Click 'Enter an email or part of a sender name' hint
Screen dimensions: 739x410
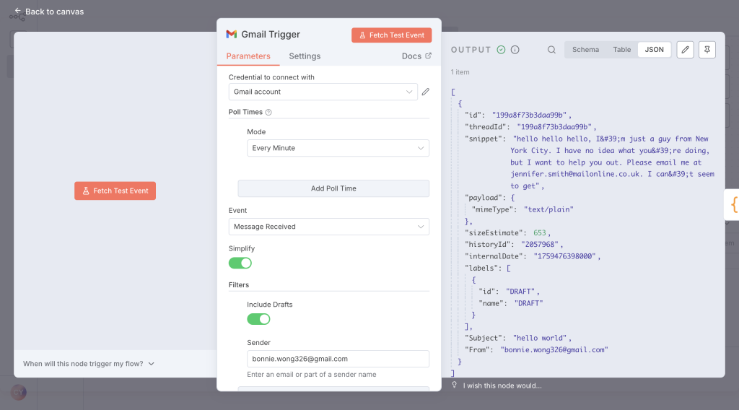pos(312,374)
